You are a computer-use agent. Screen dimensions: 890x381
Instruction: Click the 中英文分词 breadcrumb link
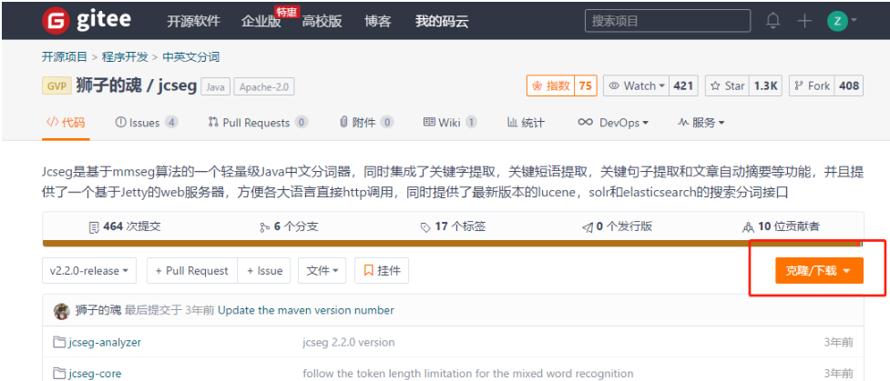pos(190,56)
